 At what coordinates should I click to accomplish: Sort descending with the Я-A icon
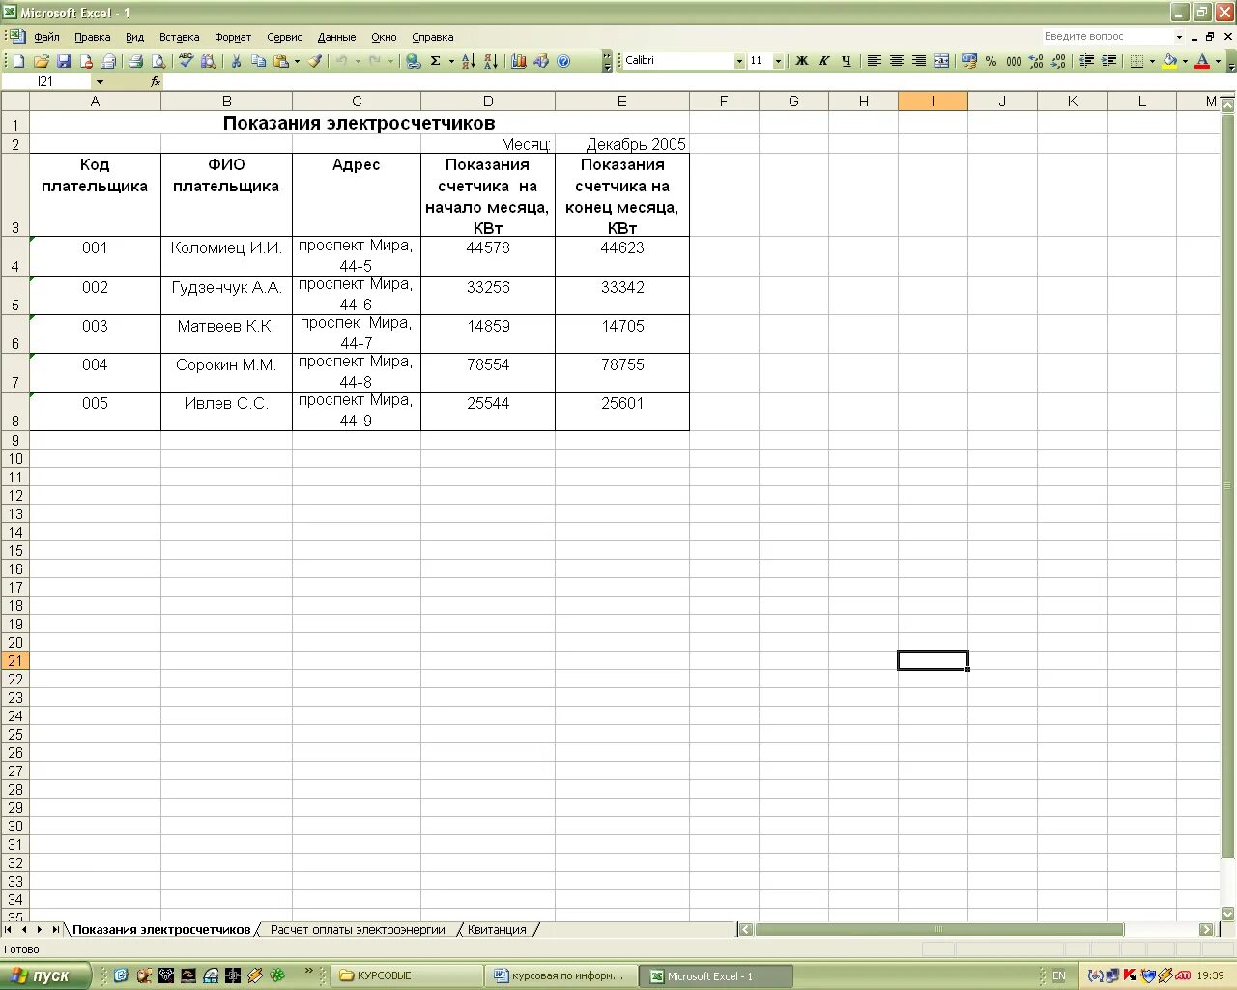point(491,61)
